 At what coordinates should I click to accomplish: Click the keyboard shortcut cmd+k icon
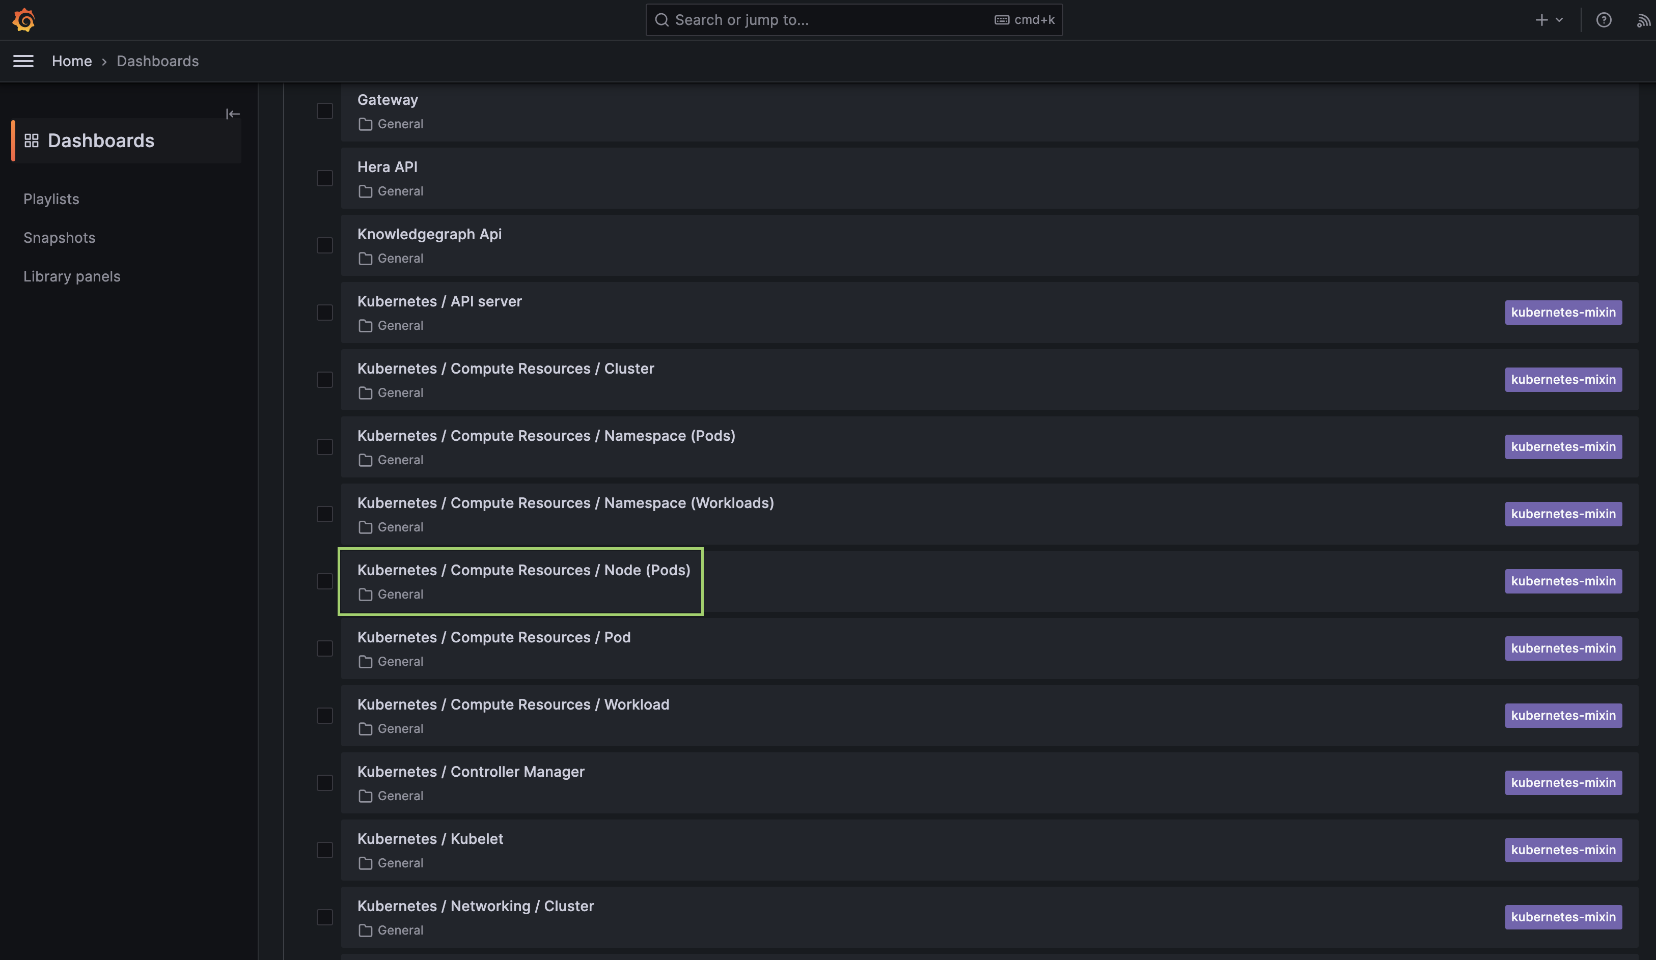click(1002, 20)
